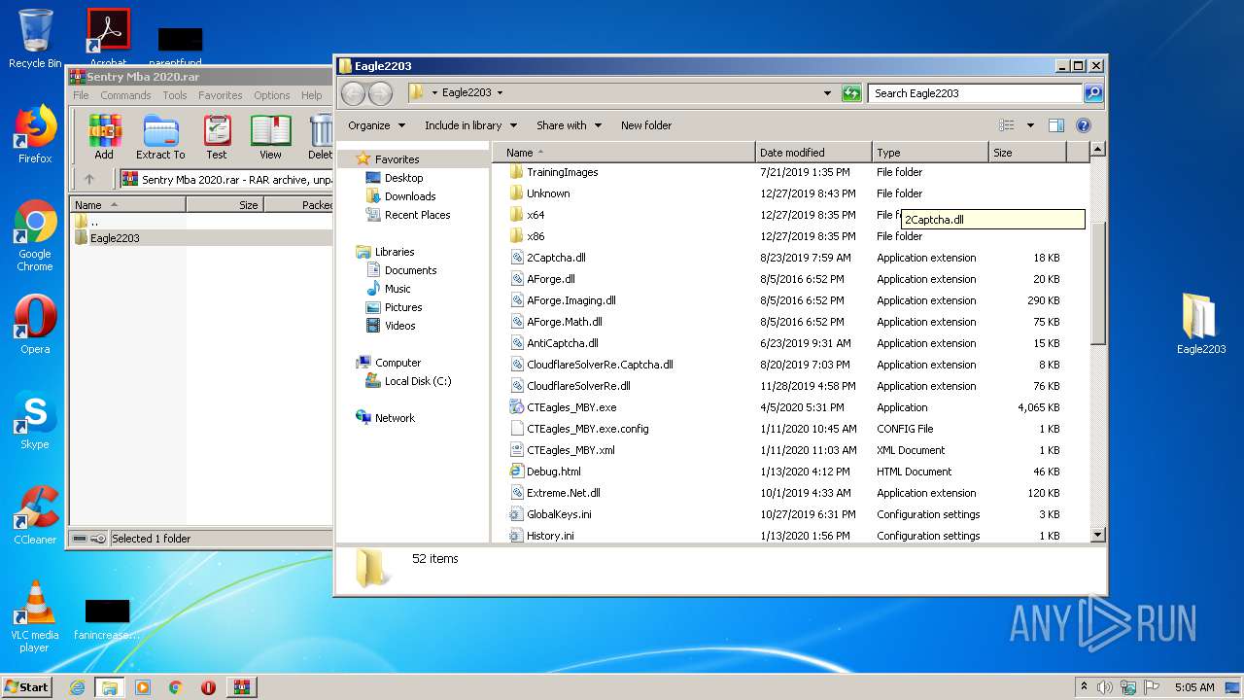Open Help menu in WinRAR
Viewport: 1244px width, 700px height.
click(x=311, y=95)
